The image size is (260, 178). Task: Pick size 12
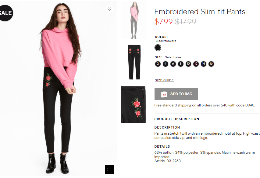[196, 64]
